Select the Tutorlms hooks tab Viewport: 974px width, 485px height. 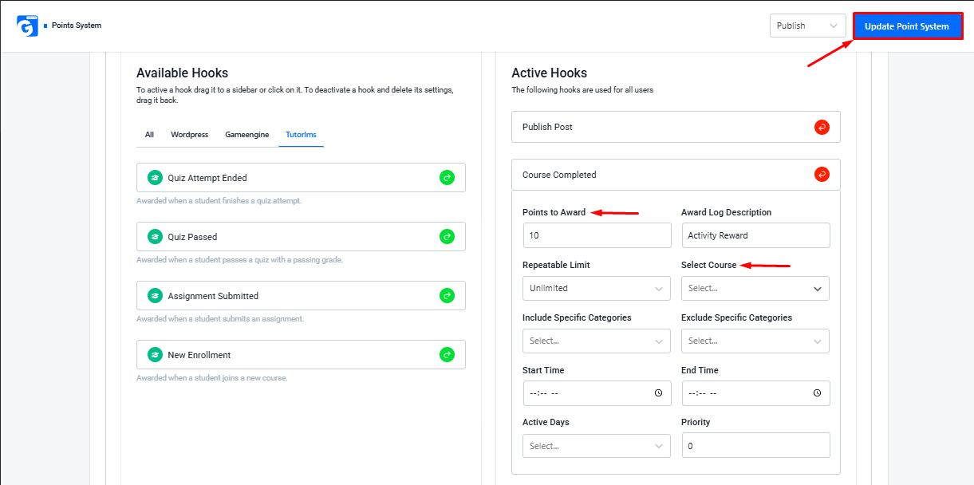click(302, 135)
